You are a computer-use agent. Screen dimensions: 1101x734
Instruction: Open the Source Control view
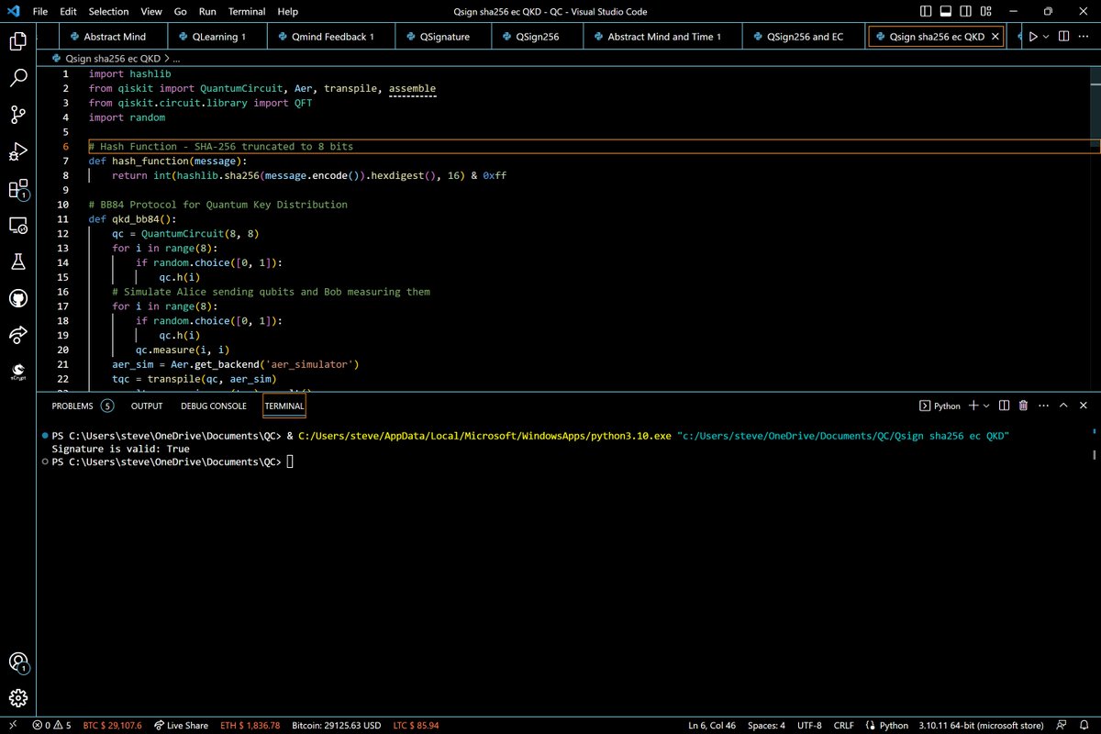tap(18, 115)
